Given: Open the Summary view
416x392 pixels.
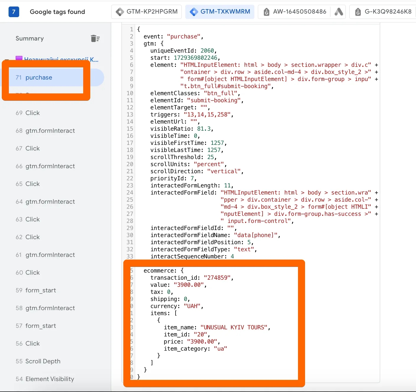Looking at the screenshot, I should [30, 38].
